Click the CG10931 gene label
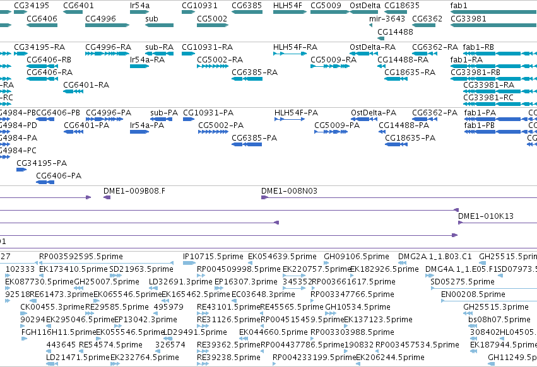Screen dimensions: 537x367 click(199, 6)
